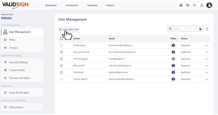This screenshot has height=115, width=218.
Task: Go to the Transactions tab
Action: tap(72, 5)
